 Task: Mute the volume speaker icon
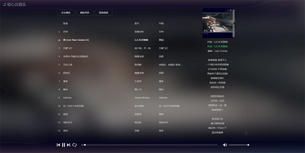click(x=225, y=145)
